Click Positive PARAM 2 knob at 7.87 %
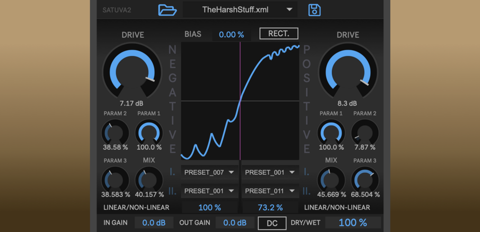 click(x=365, y=133)
